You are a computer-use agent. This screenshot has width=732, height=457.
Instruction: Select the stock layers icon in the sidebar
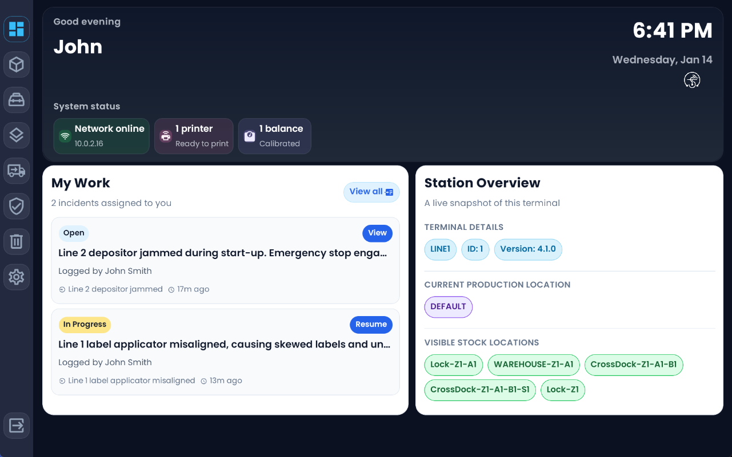[x=16, y=135]
